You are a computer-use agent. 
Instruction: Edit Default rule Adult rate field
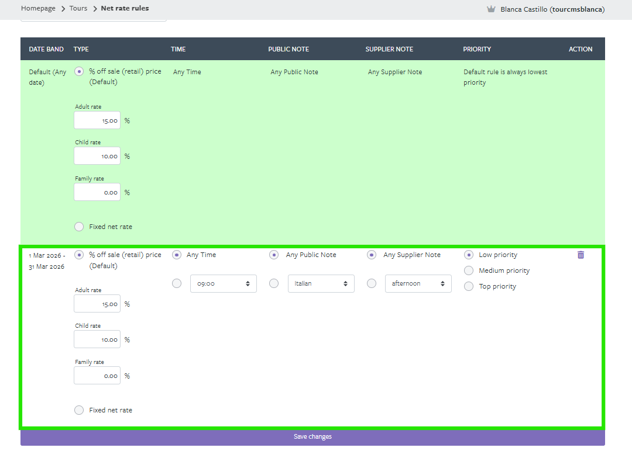[97, 120]
